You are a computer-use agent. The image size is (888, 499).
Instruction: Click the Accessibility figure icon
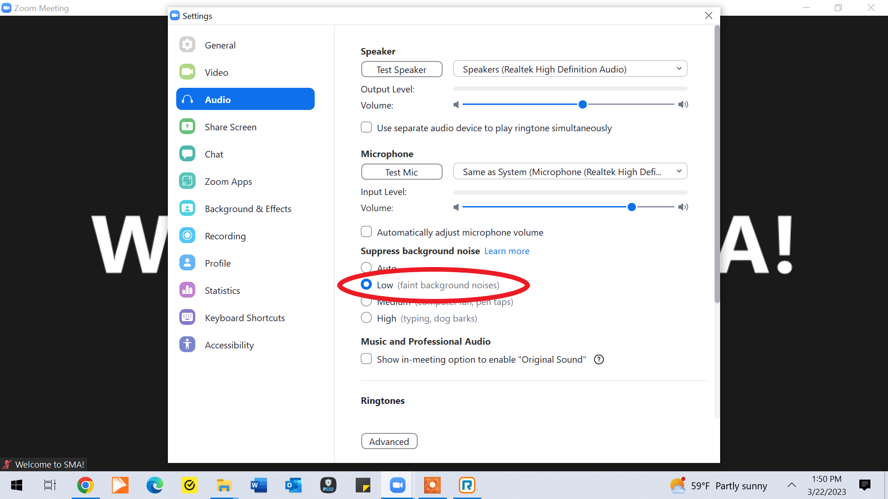[187, 345]
